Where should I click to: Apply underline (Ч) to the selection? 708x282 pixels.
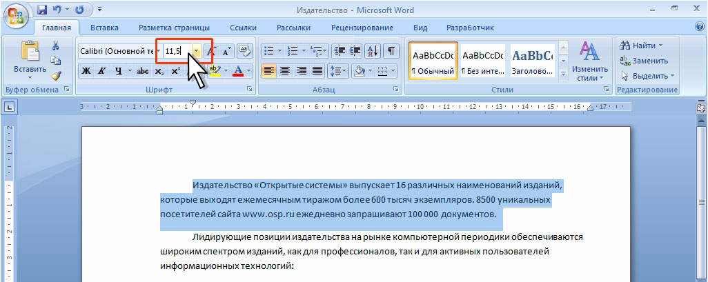[x=118, y=71]
